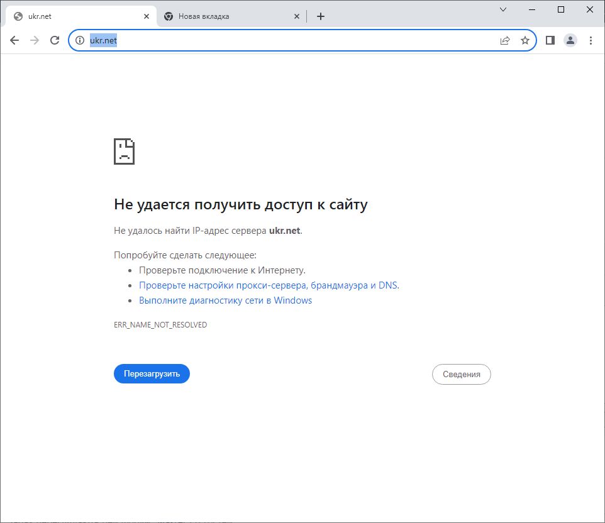Bookmark this page with star icon
This screenshot has height=523, width=605.
tap(525, 40)
